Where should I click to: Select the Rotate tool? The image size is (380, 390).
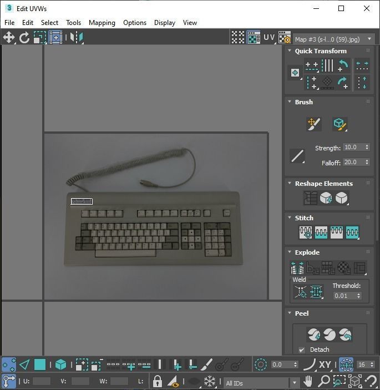coord(24,38)
